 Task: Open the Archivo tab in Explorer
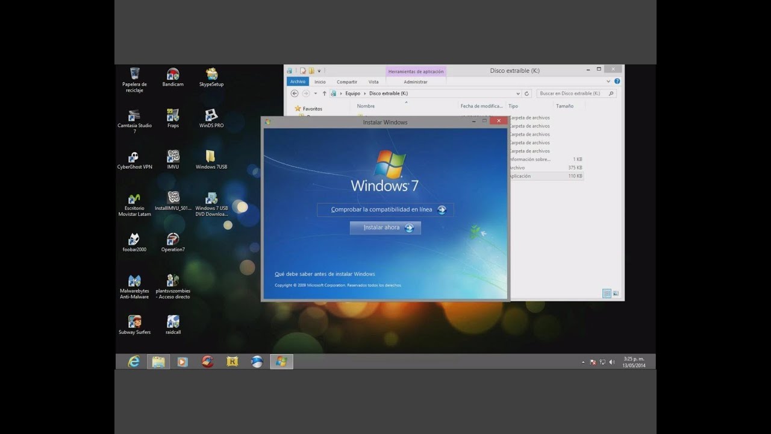click(298, 82)
